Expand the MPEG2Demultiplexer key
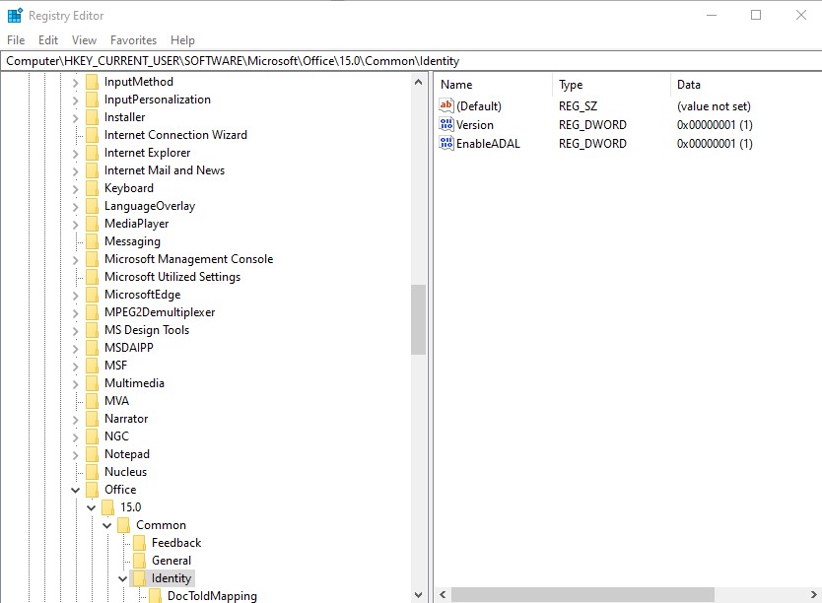The image size is (822, 603). (x=76, y=312)
